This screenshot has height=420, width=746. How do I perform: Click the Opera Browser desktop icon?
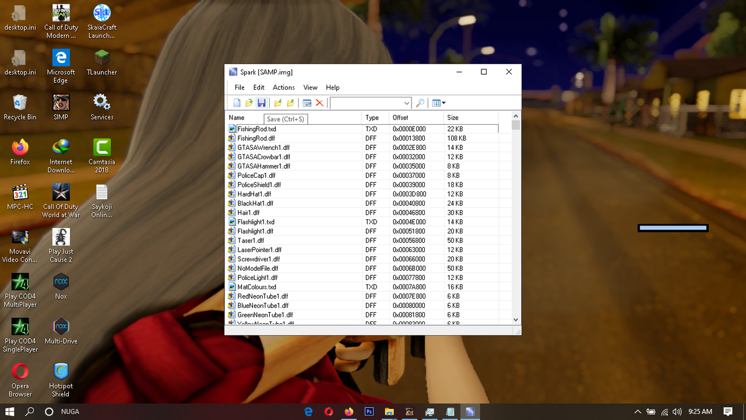(x=20, y=380)
